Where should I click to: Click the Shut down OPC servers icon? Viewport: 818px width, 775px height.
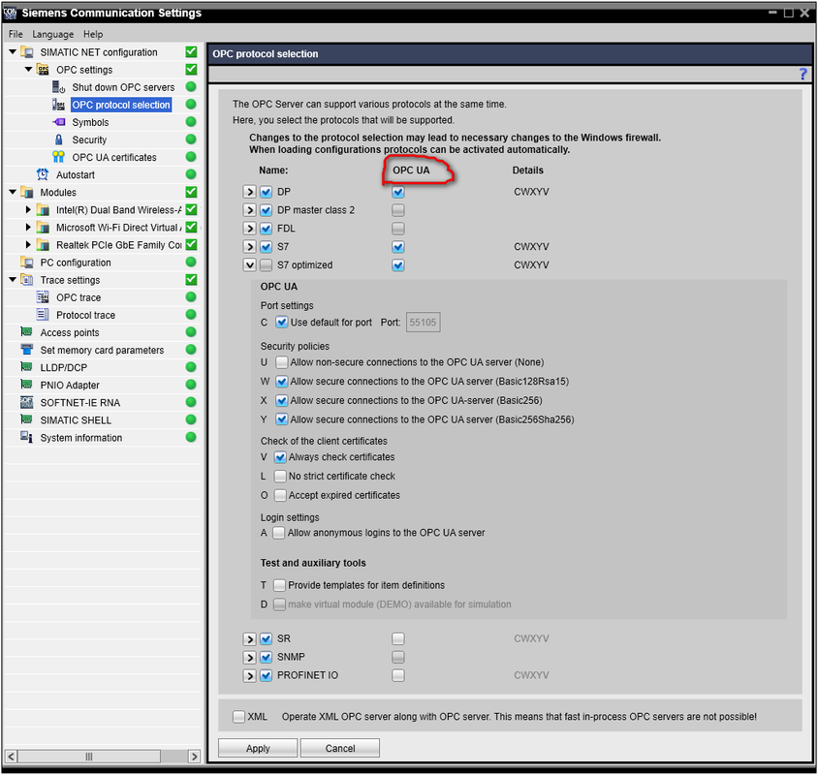tap(58, 87)
